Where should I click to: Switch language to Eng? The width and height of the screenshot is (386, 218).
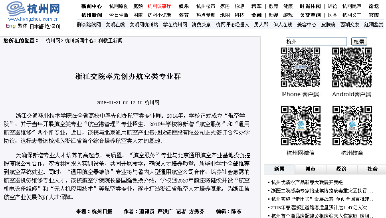click(x=11, y=26)
